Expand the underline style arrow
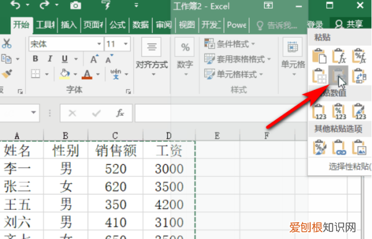372x239 pixels. pyautogui.click(x=76, y=59)
